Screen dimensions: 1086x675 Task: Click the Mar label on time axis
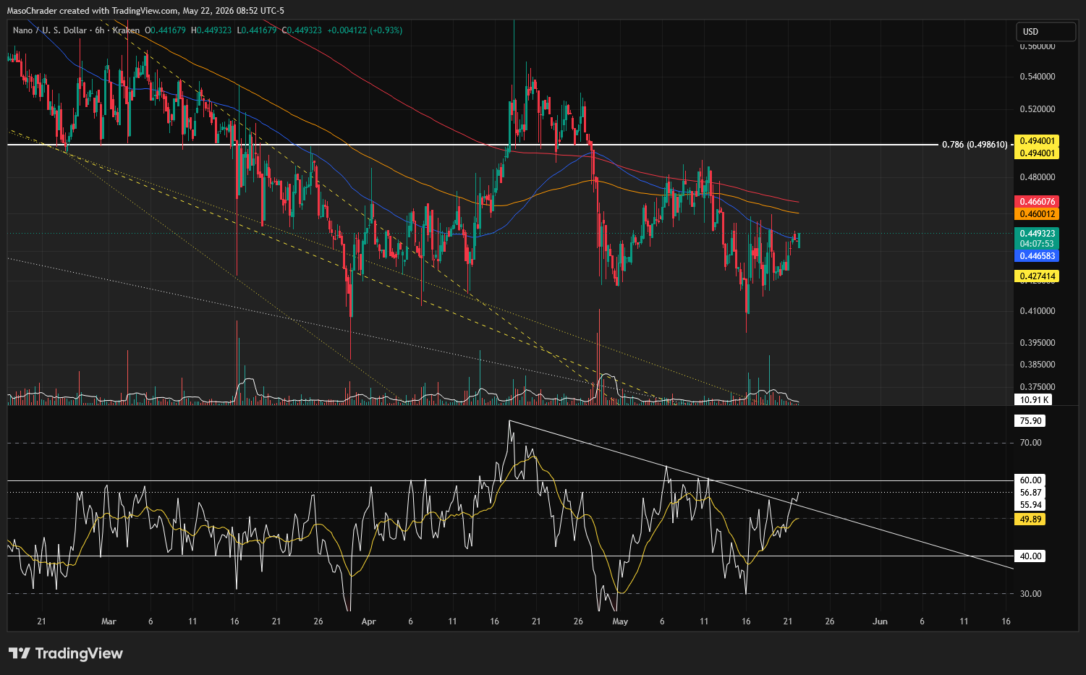[109, 621]
